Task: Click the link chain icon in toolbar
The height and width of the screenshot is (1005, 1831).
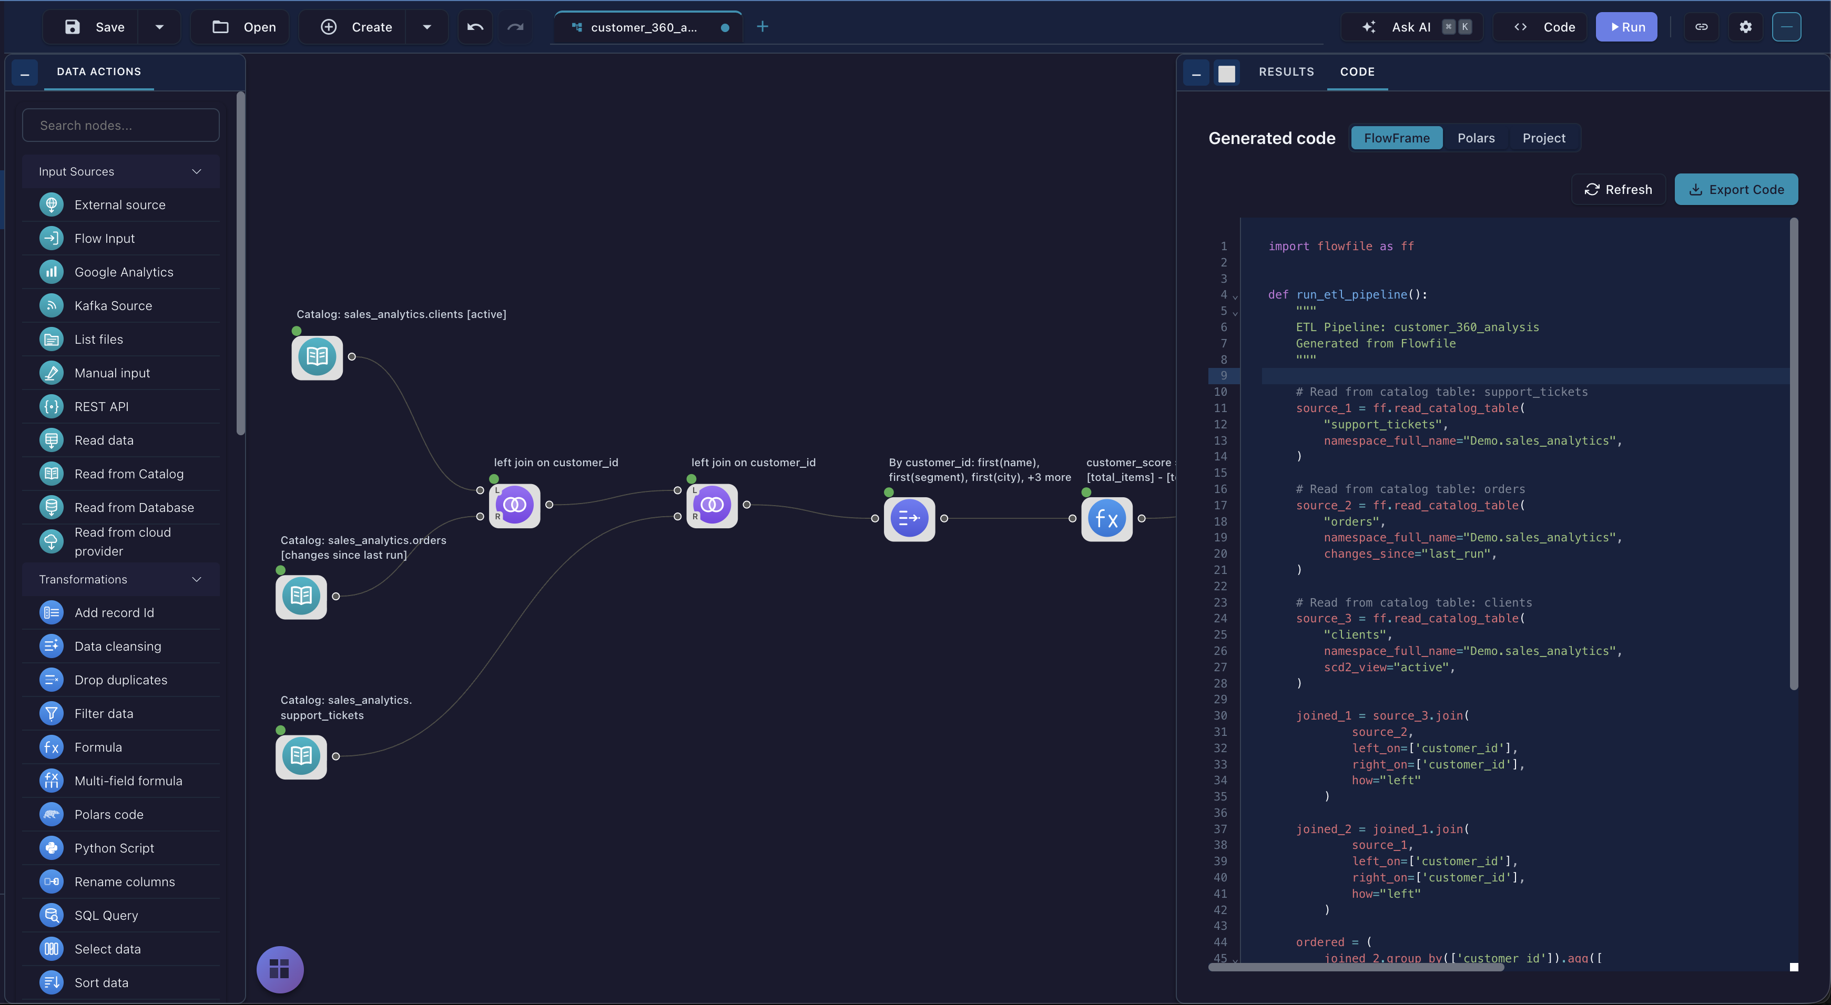Action: 1701,27
